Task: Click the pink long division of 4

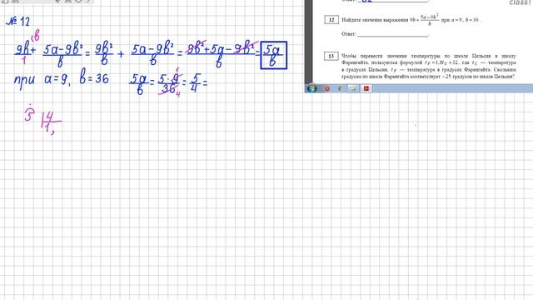Action: click(x=43, y=120)
